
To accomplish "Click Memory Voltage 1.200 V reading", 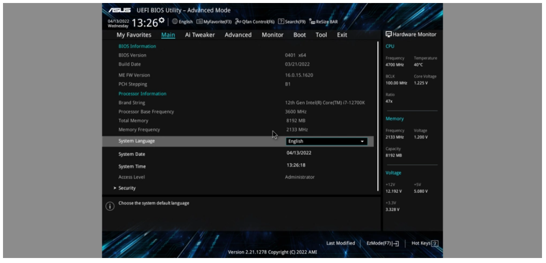I will (x=421, y=137).
